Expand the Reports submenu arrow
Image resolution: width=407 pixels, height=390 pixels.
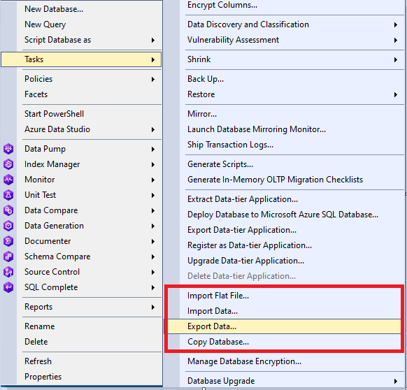click(x=153, y=308)
